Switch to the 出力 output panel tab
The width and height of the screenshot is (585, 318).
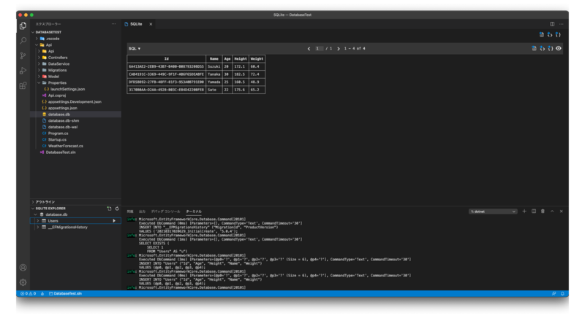(142, 212)
